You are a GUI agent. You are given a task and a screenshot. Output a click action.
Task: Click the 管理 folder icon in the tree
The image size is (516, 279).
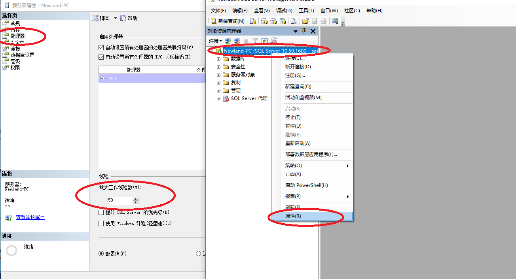(226, 90)
